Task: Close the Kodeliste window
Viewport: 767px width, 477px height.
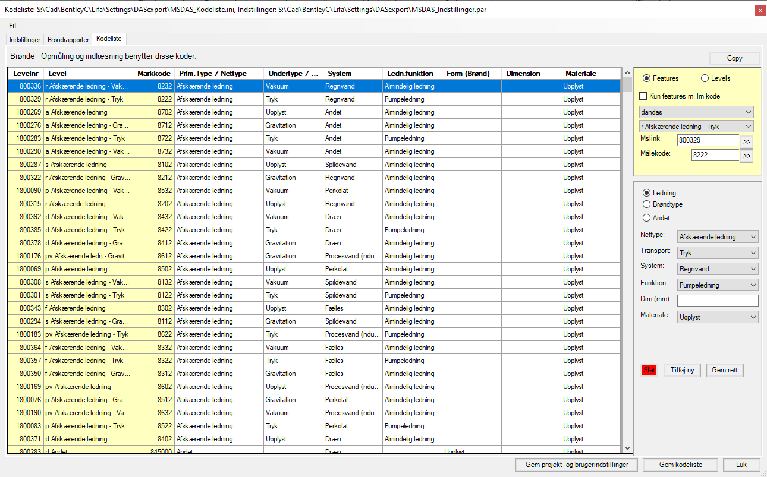Action: tap(760, 10)
